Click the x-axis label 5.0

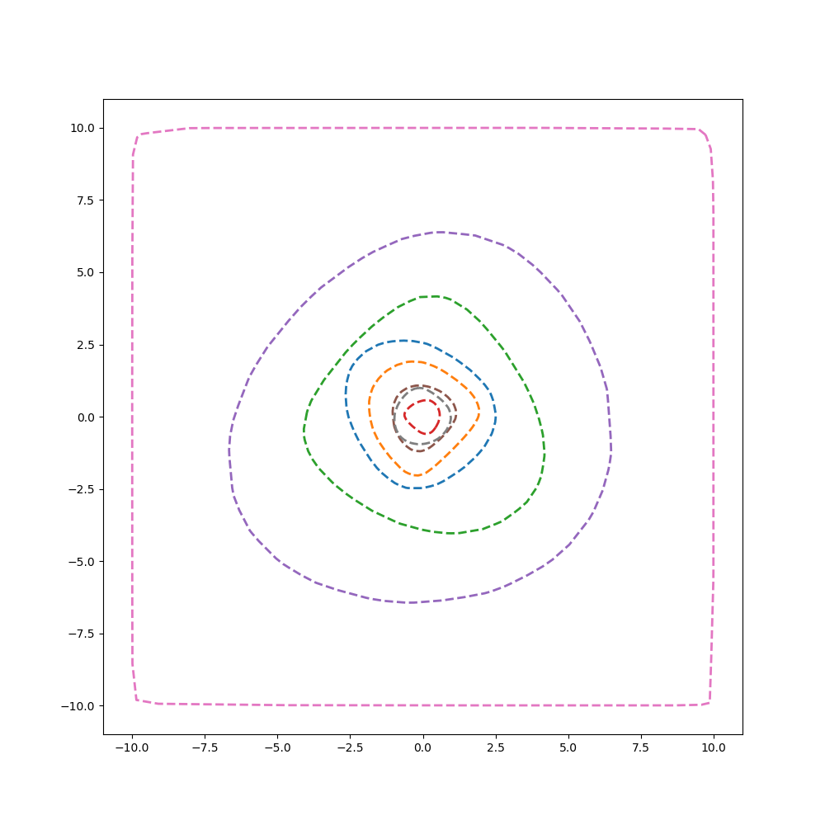tap(568, 747)
